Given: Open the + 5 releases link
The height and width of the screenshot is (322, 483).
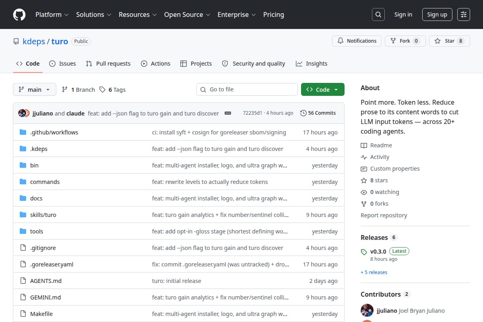Looking at the screenshot, I should pos(374,272).
